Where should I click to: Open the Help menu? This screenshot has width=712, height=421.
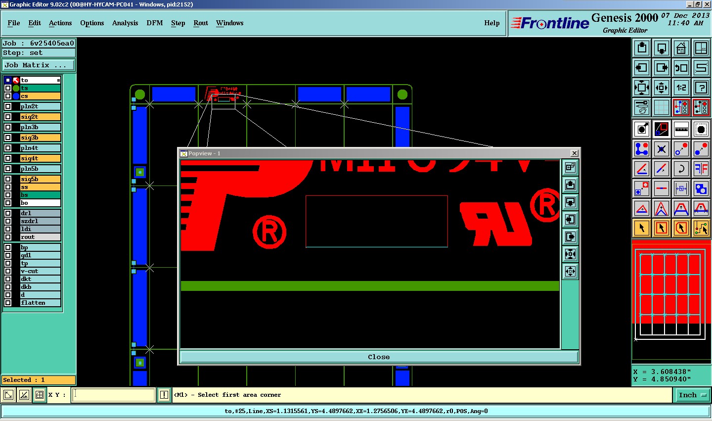click(x=492, y=23)
